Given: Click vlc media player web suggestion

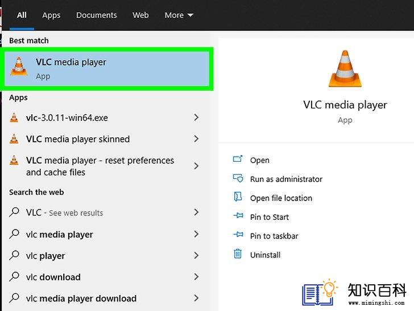Looking at the screenshot, I should (x=59, y=235).
